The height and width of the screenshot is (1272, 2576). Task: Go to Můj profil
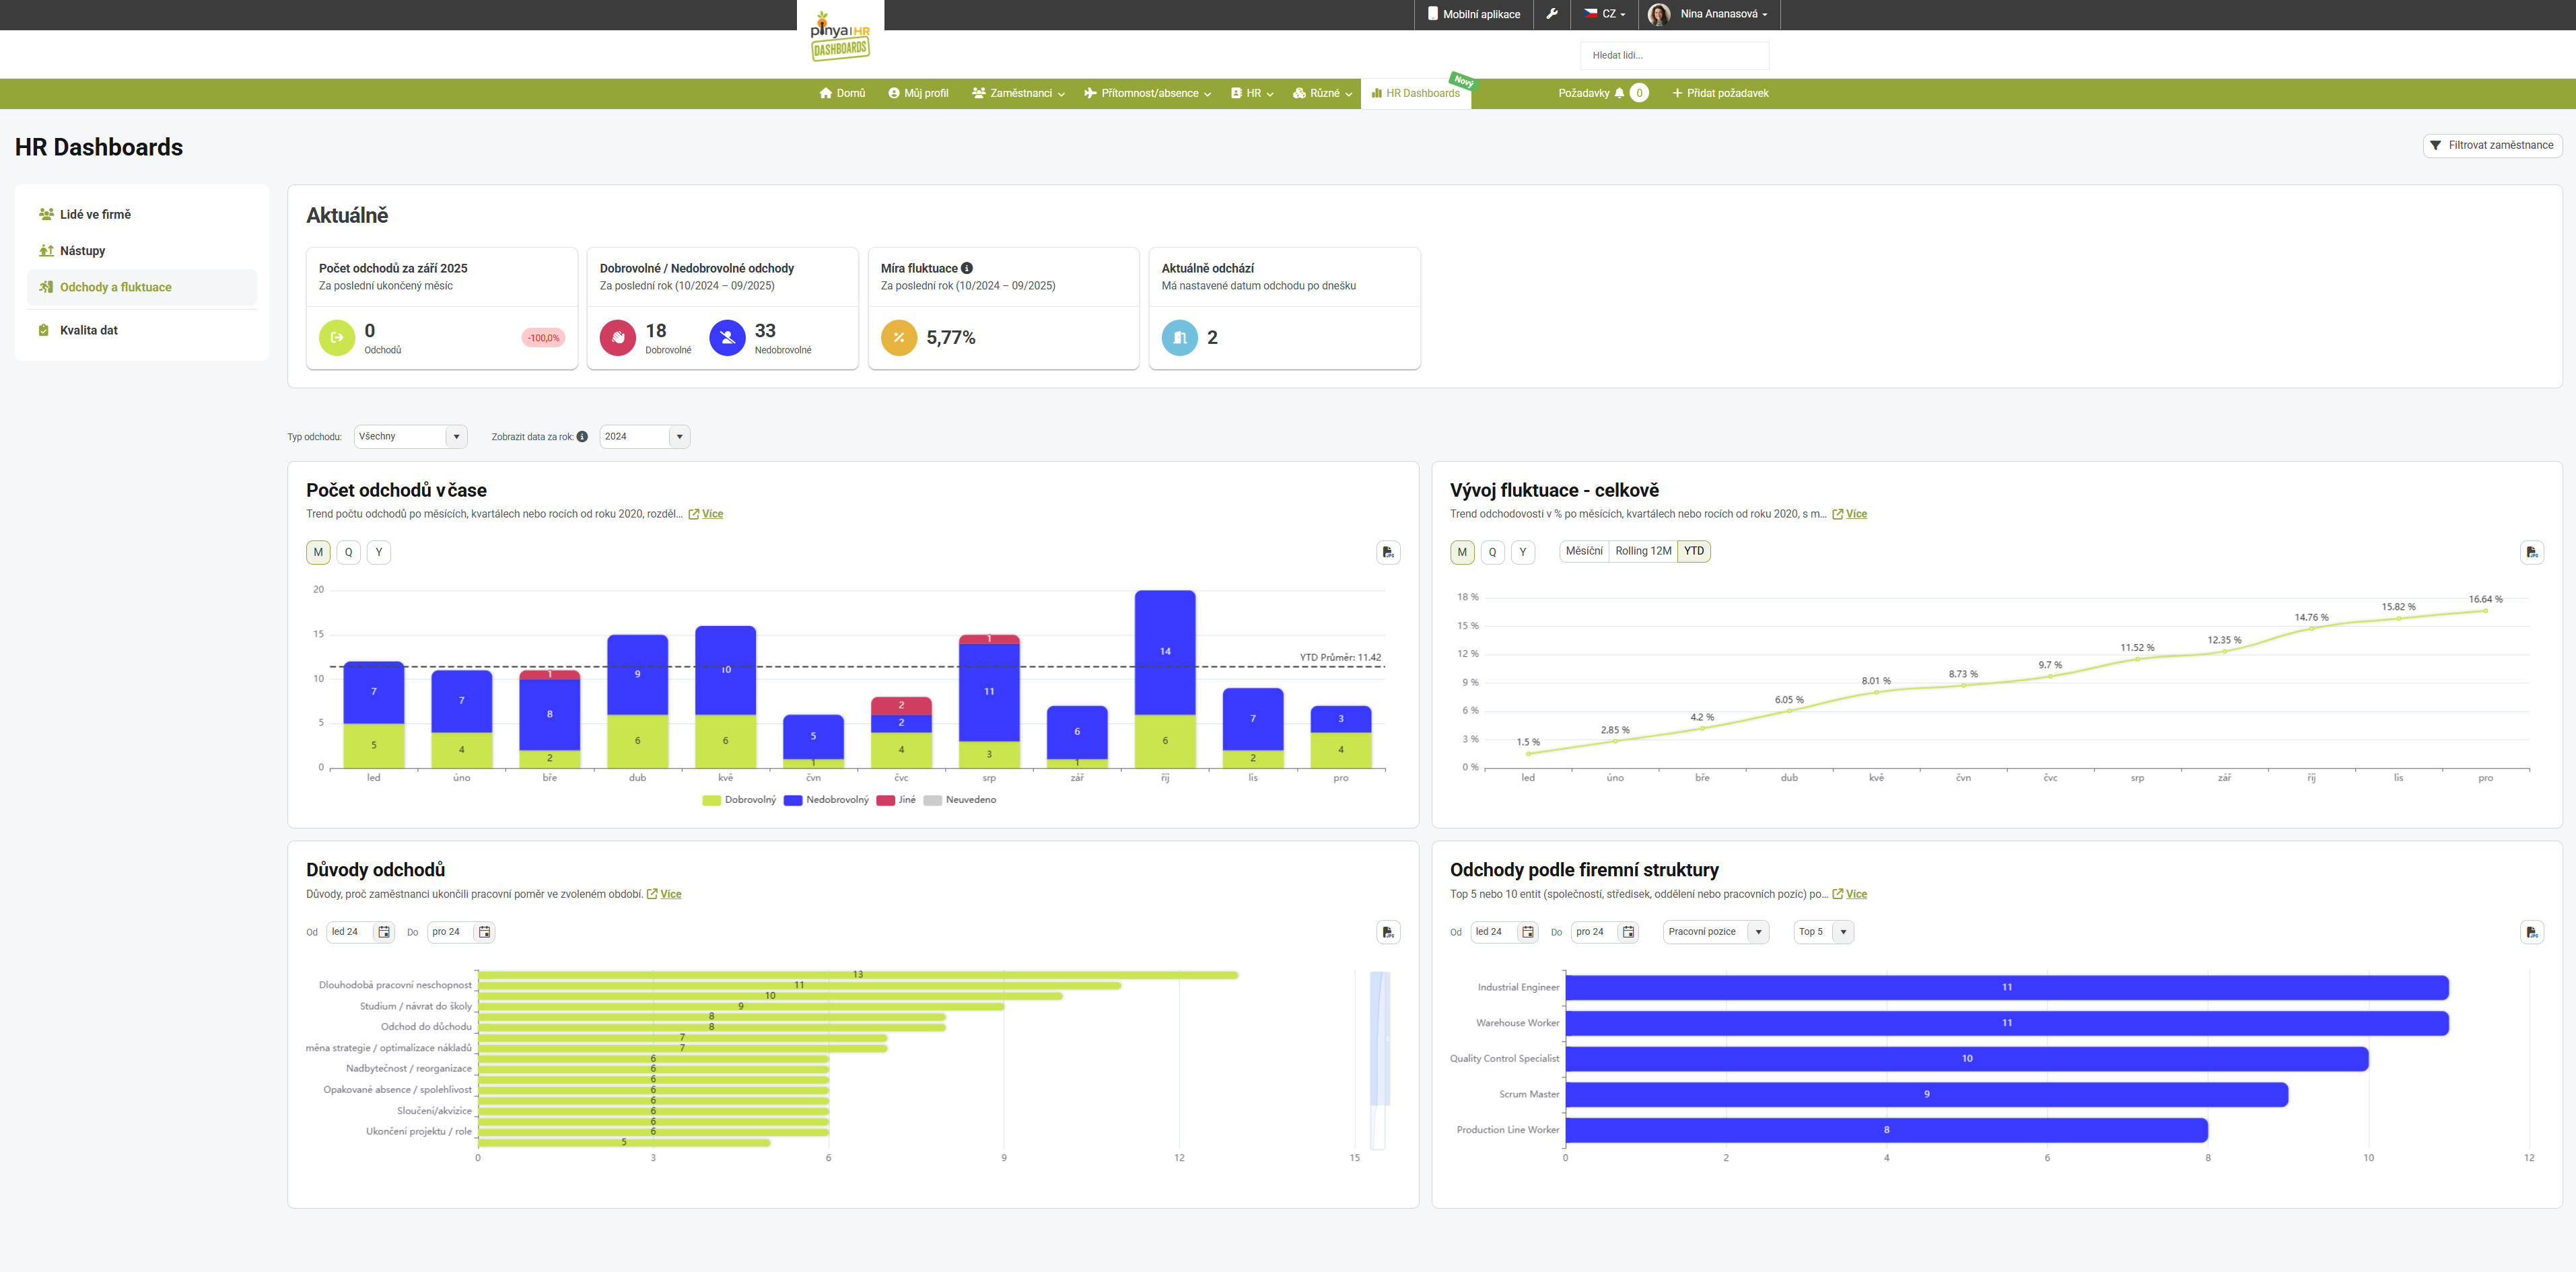coord(918,93)
